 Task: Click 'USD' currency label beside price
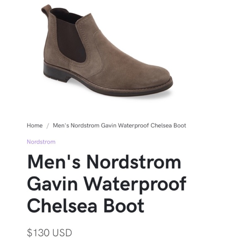(x=62, y=233)
